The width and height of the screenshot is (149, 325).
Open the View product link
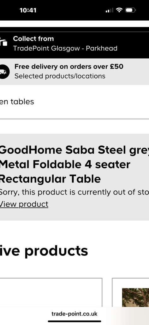(24, 204)
